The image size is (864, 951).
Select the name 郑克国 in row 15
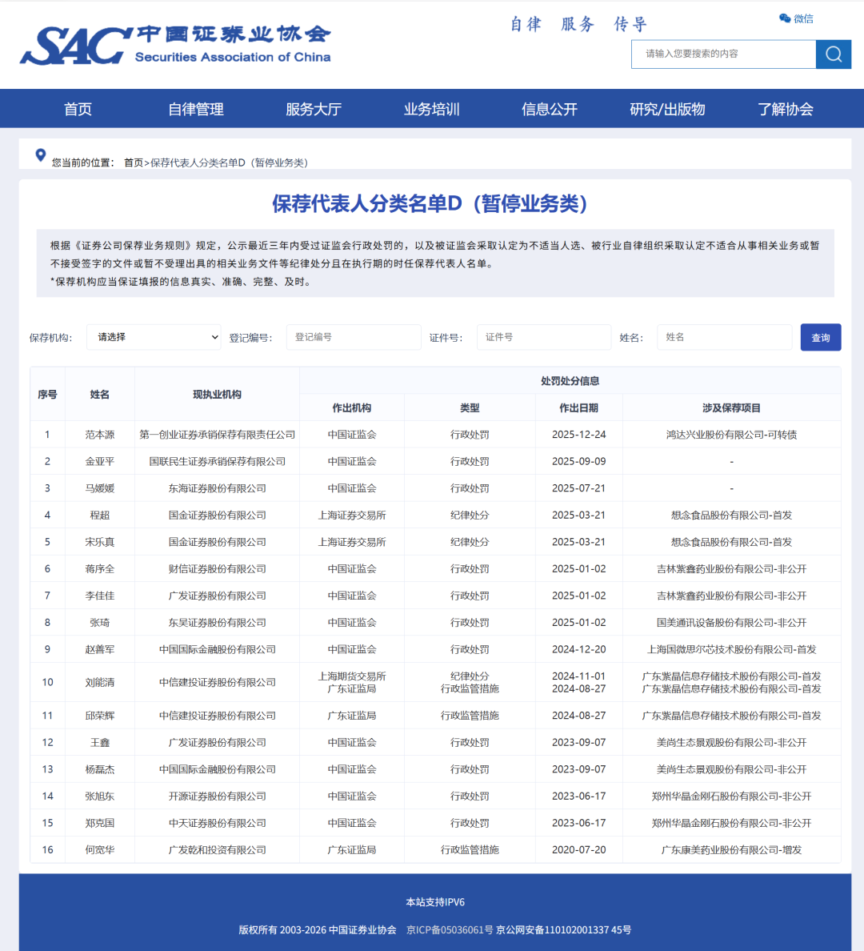(100, 823)
